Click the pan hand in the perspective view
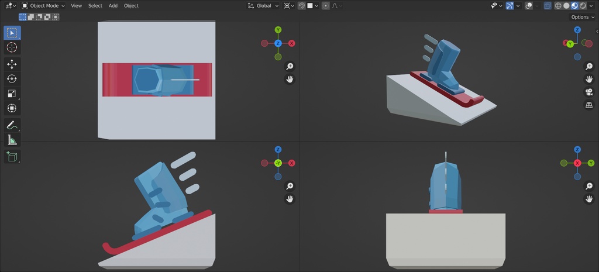 coord(589,80)
